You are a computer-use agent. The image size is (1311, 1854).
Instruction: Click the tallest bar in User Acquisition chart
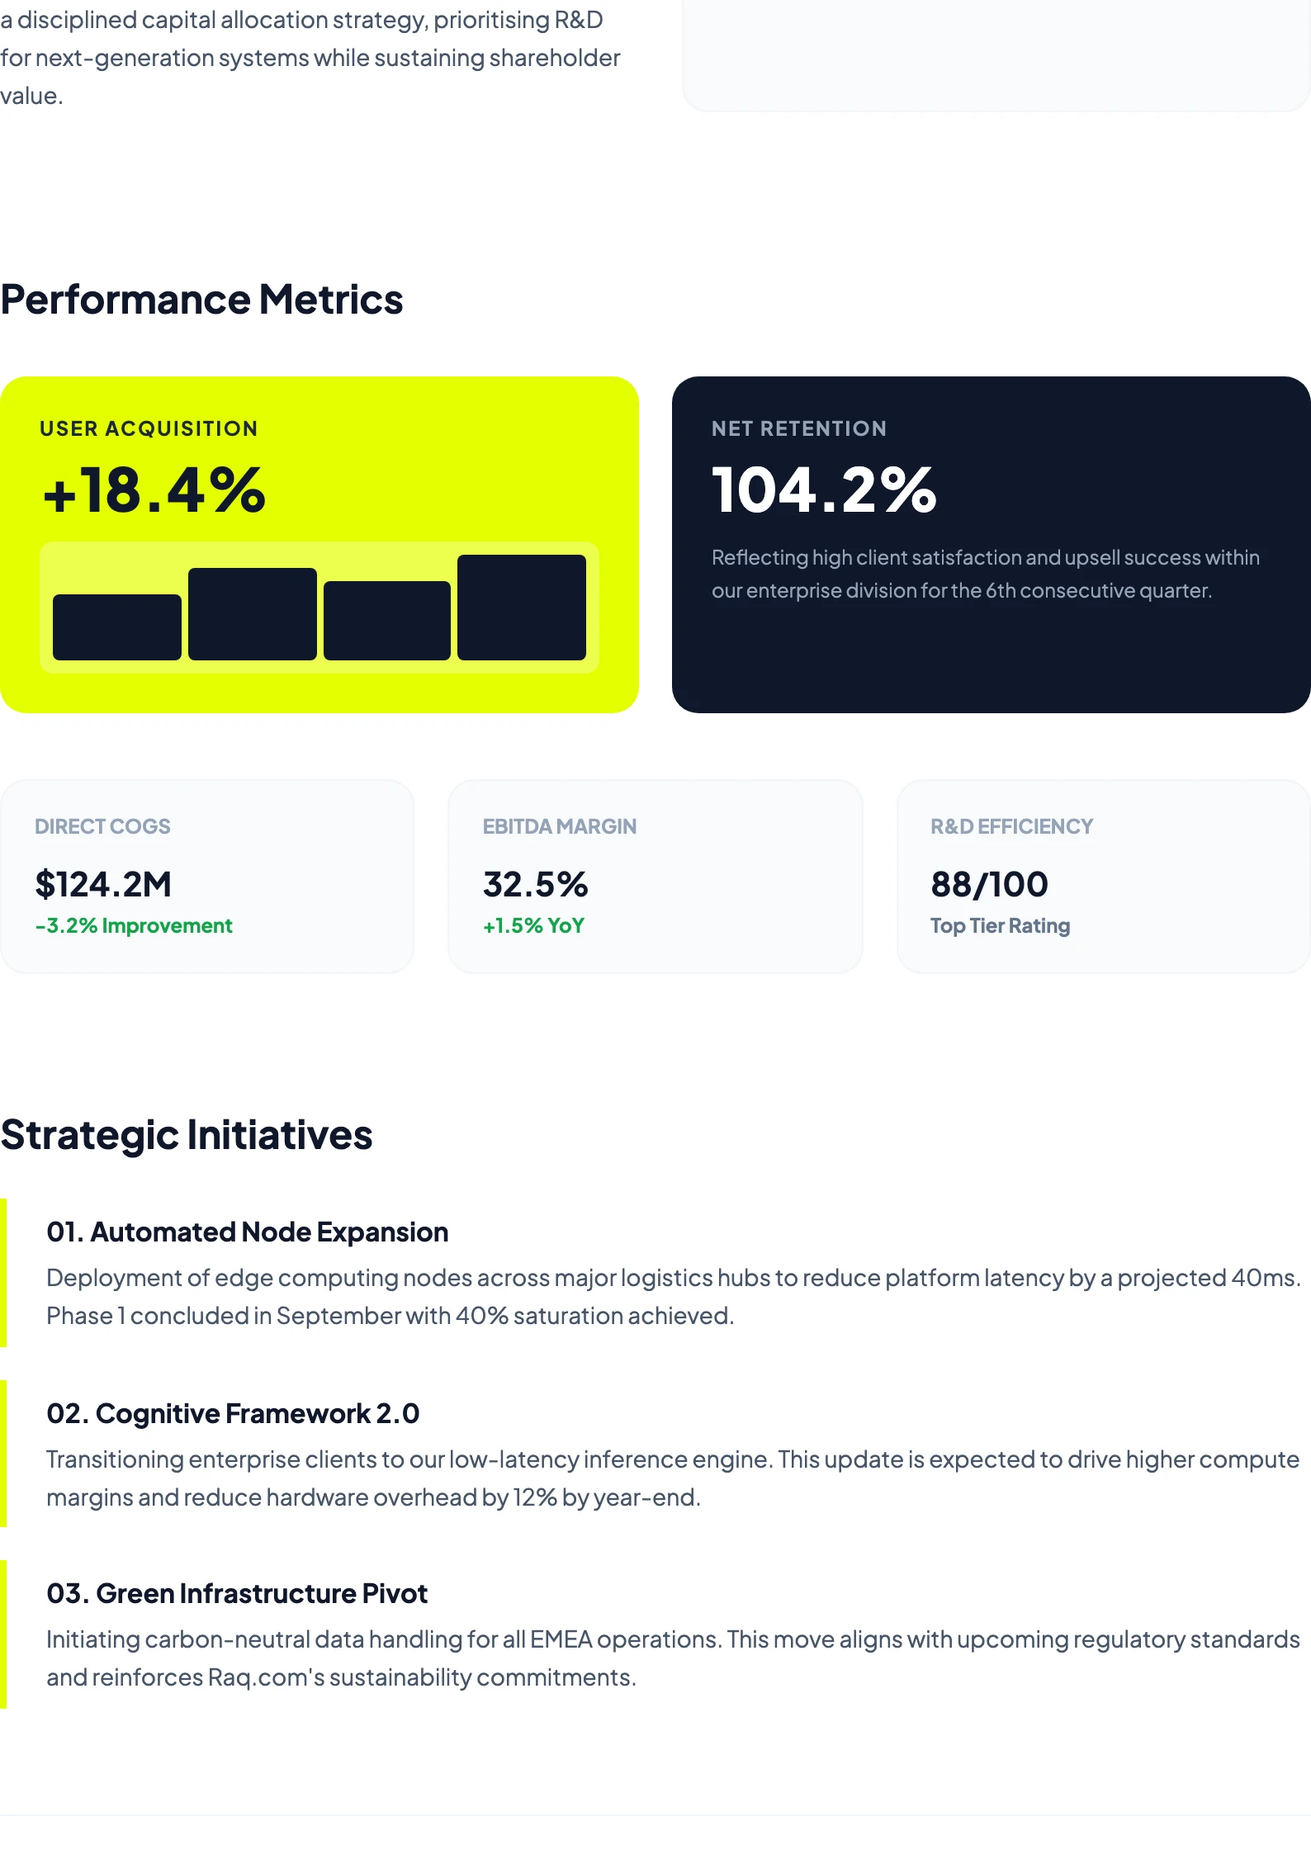click(522, 607)
